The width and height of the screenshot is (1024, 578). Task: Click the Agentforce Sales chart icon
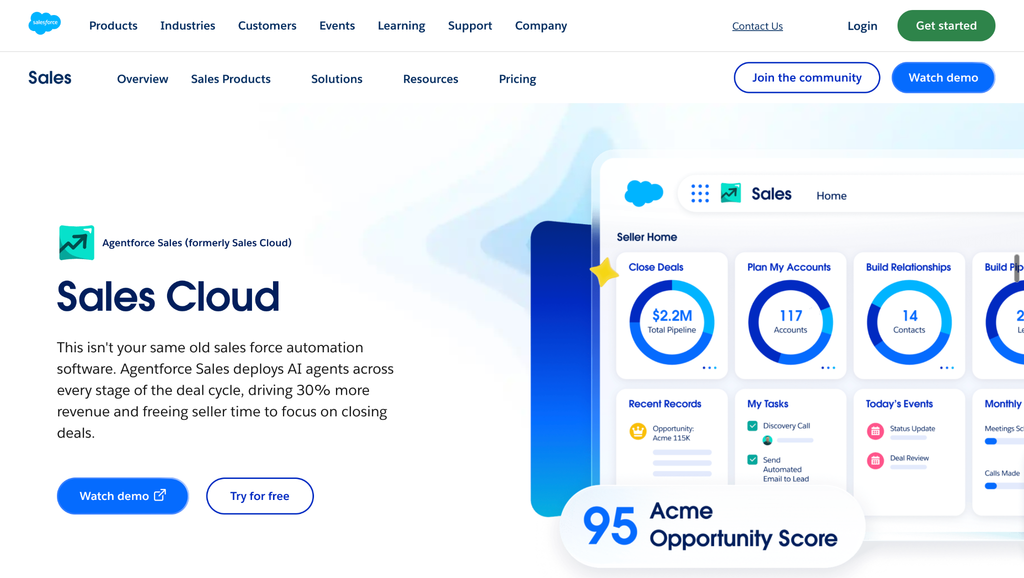76,243
